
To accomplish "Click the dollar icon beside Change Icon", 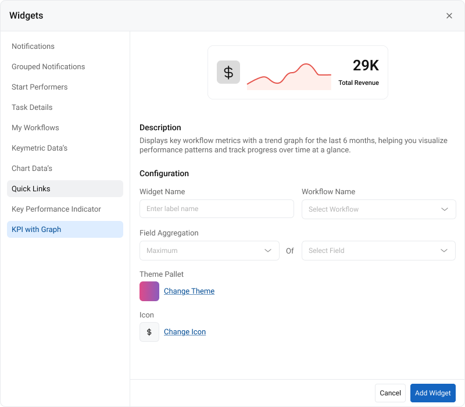I will pyautogui.click(x=149, y=332).
